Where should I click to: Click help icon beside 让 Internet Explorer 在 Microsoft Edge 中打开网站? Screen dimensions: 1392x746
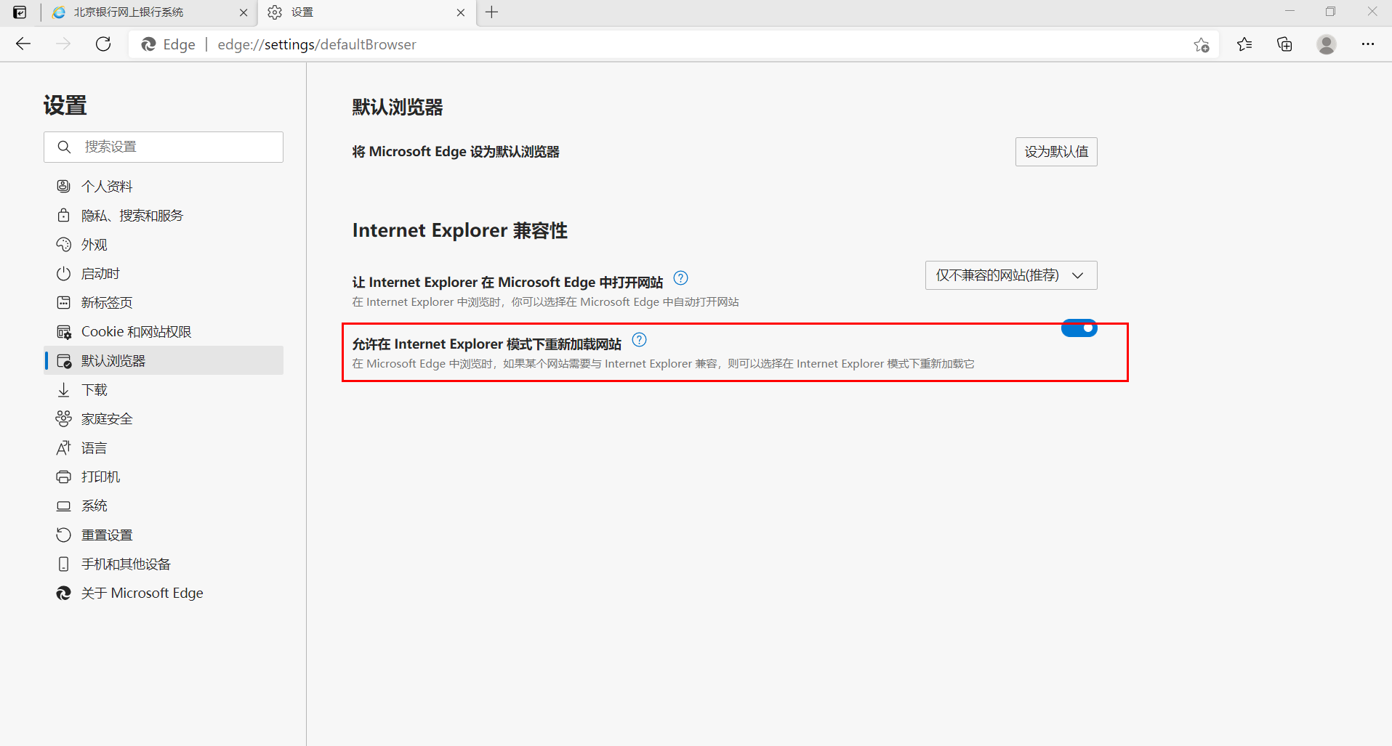pos(680,278)
